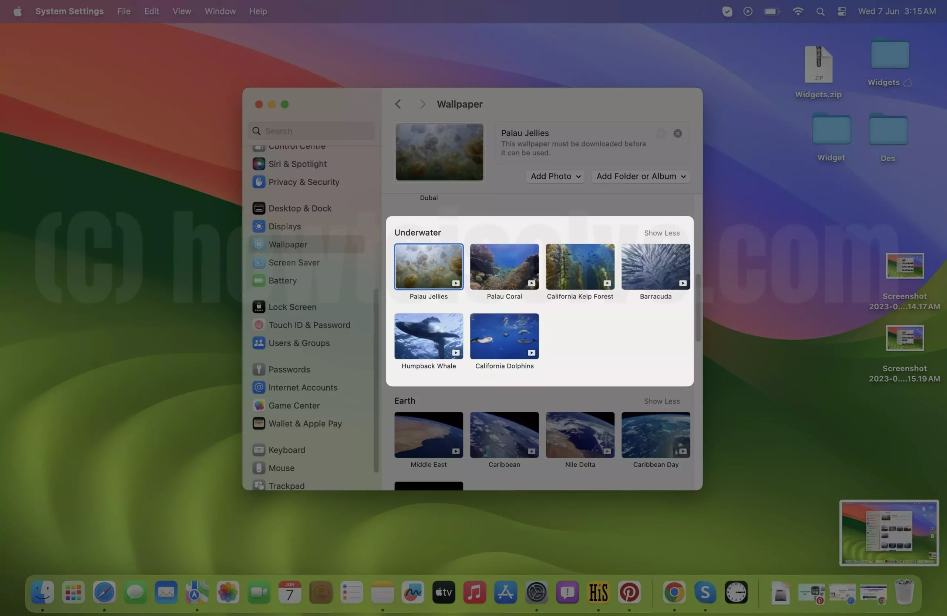Cancel Palau Jellies download with X icon
The height and width of the screenshot is (616, 947).
coord(677,133)
